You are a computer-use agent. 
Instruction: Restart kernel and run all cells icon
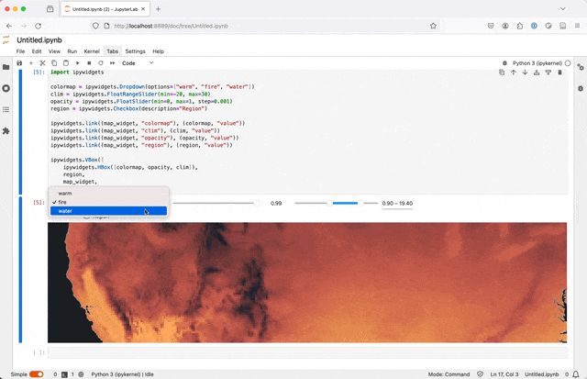[112, 63]
